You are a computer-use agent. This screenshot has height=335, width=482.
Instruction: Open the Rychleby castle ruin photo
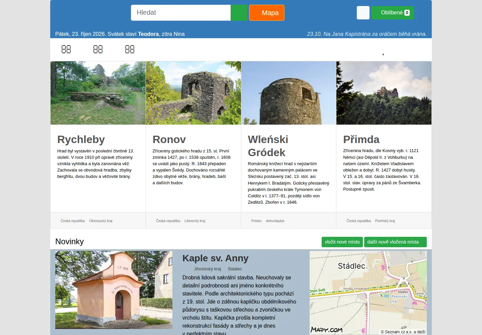coord(98,93)
